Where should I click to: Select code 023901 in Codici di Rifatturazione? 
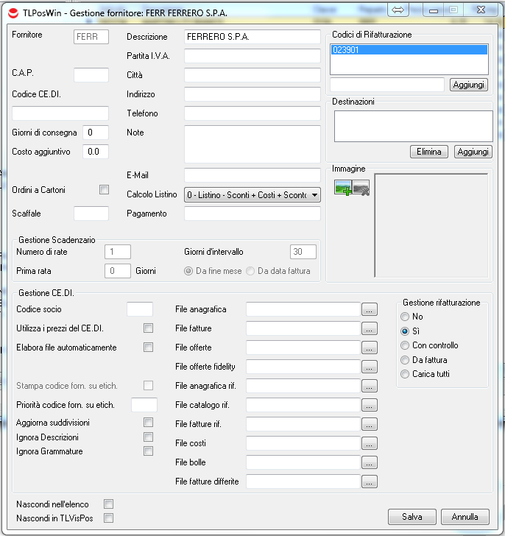(x=409, y=50)
